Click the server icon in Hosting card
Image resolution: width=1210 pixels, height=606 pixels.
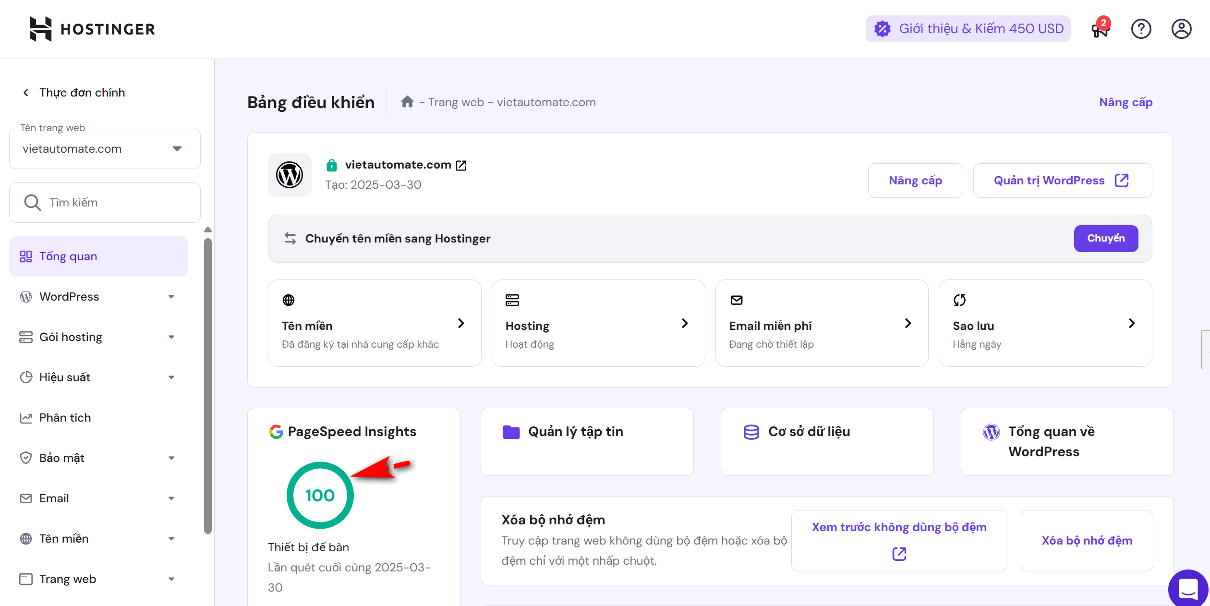tap(512, 300)
